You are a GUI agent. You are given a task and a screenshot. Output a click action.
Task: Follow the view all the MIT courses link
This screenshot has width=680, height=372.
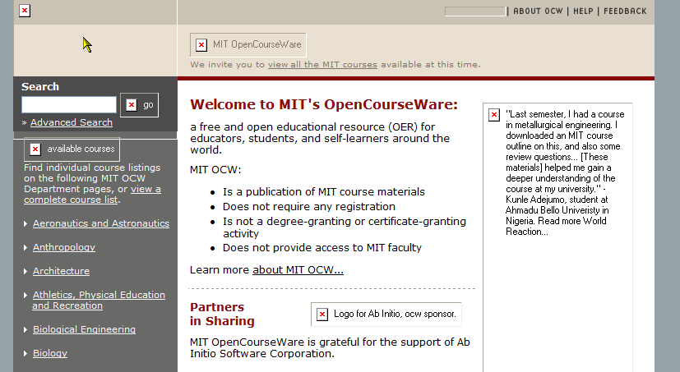point(322,65)
